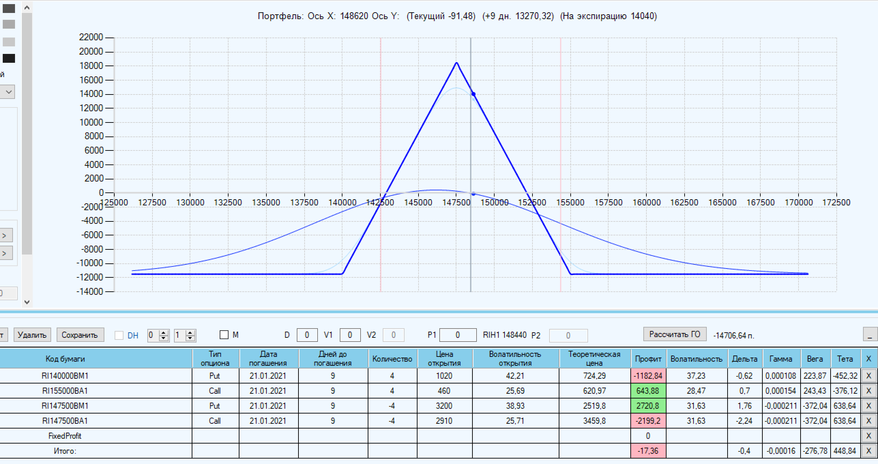The width and height of the screenshot is (878, 464).
Task: Click X on the RI147500BM1 Put row
Action: (x=868, y=406)
